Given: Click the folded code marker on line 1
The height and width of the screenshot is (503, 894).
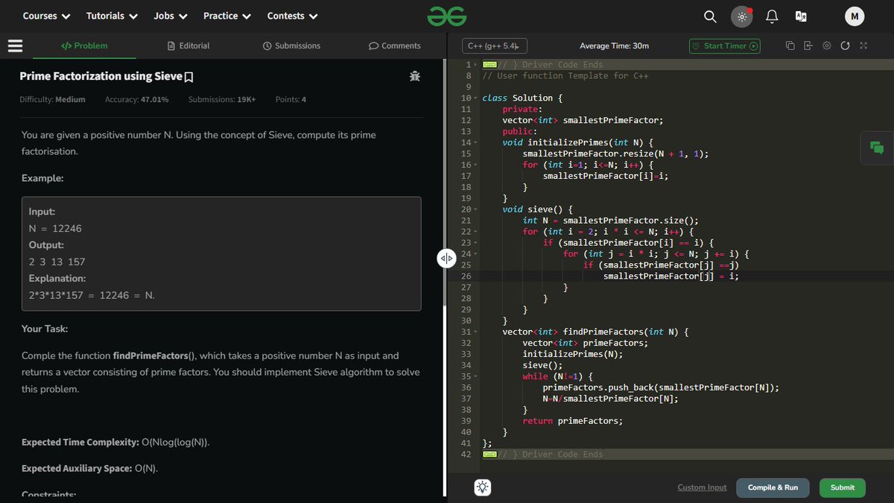Looking at the screenshot, I should 489,65.
